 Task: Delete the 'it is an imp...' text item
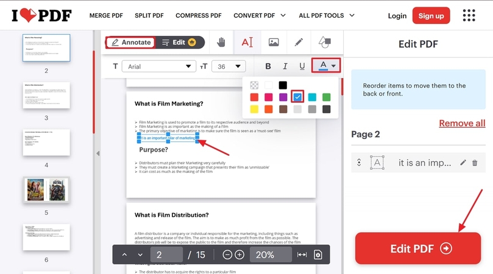(475, 163)
